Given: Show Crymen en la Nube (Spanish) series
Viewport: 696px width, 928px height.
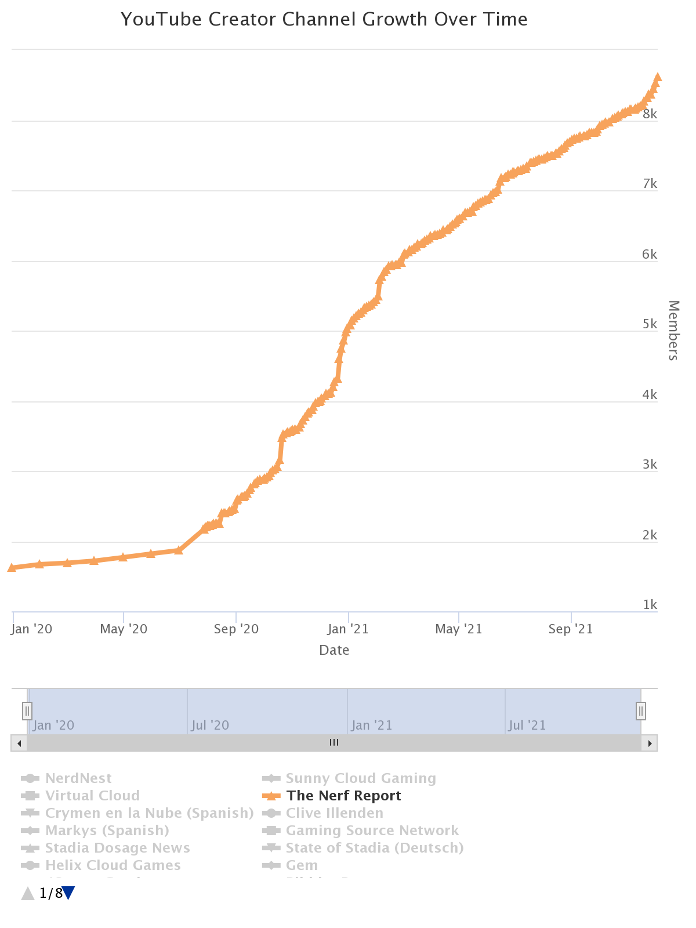Looking at the screenshot, I should coord(149,813).
